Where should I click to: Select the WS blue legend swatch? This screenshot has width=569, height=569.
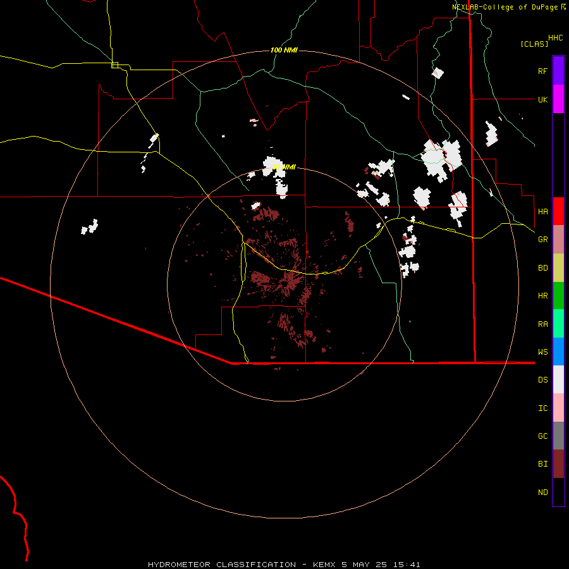pyautogui.click(x=558, y=352)
